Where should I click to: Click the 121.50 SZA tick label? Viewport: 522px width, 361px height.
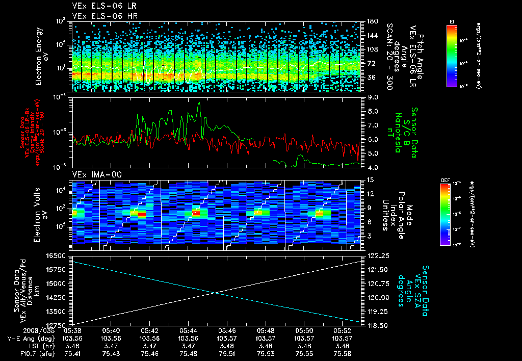coord(377,270)
